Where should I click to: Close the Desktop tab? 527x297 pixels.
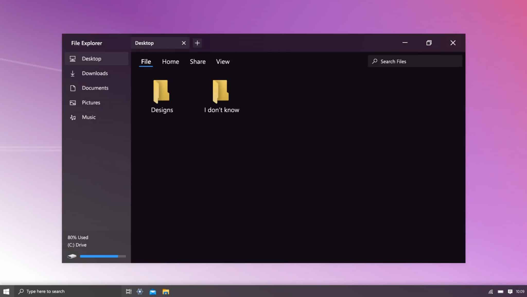[183, 43]
